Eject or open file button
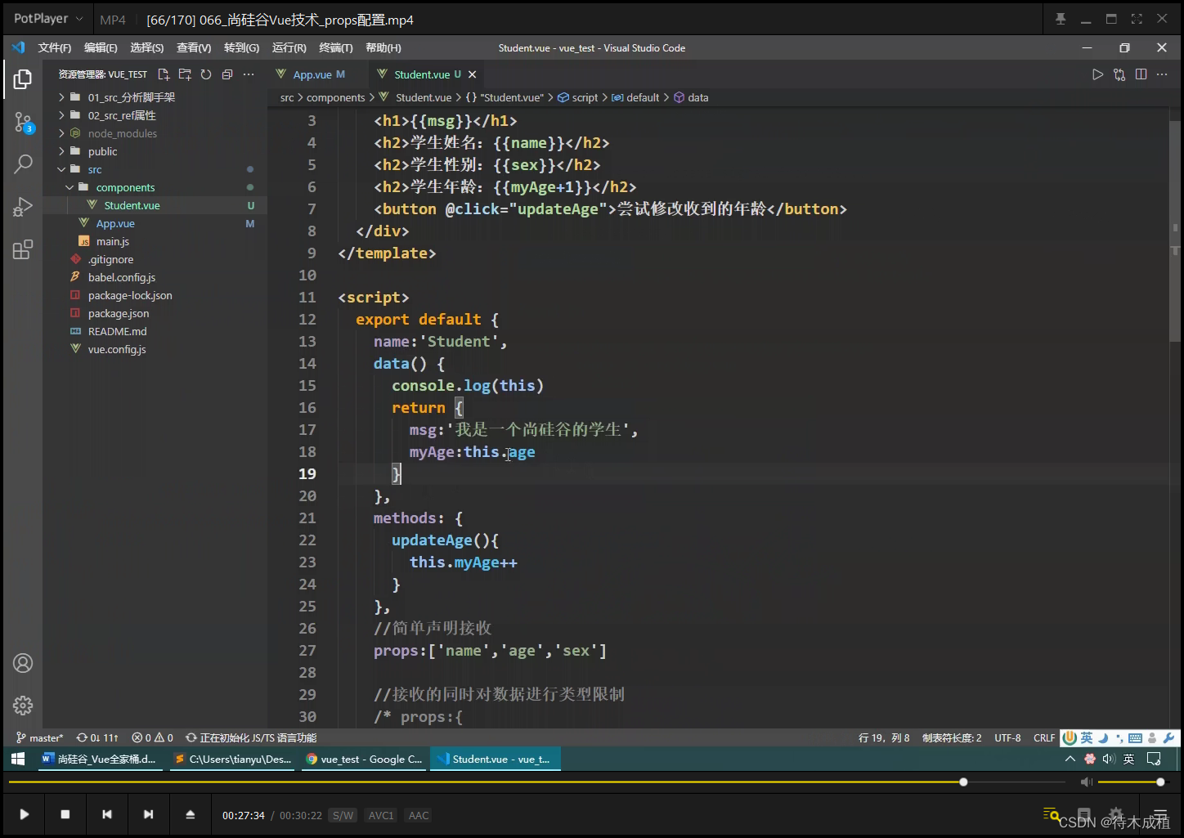The image size is (1184, 838). click(190, 814)
